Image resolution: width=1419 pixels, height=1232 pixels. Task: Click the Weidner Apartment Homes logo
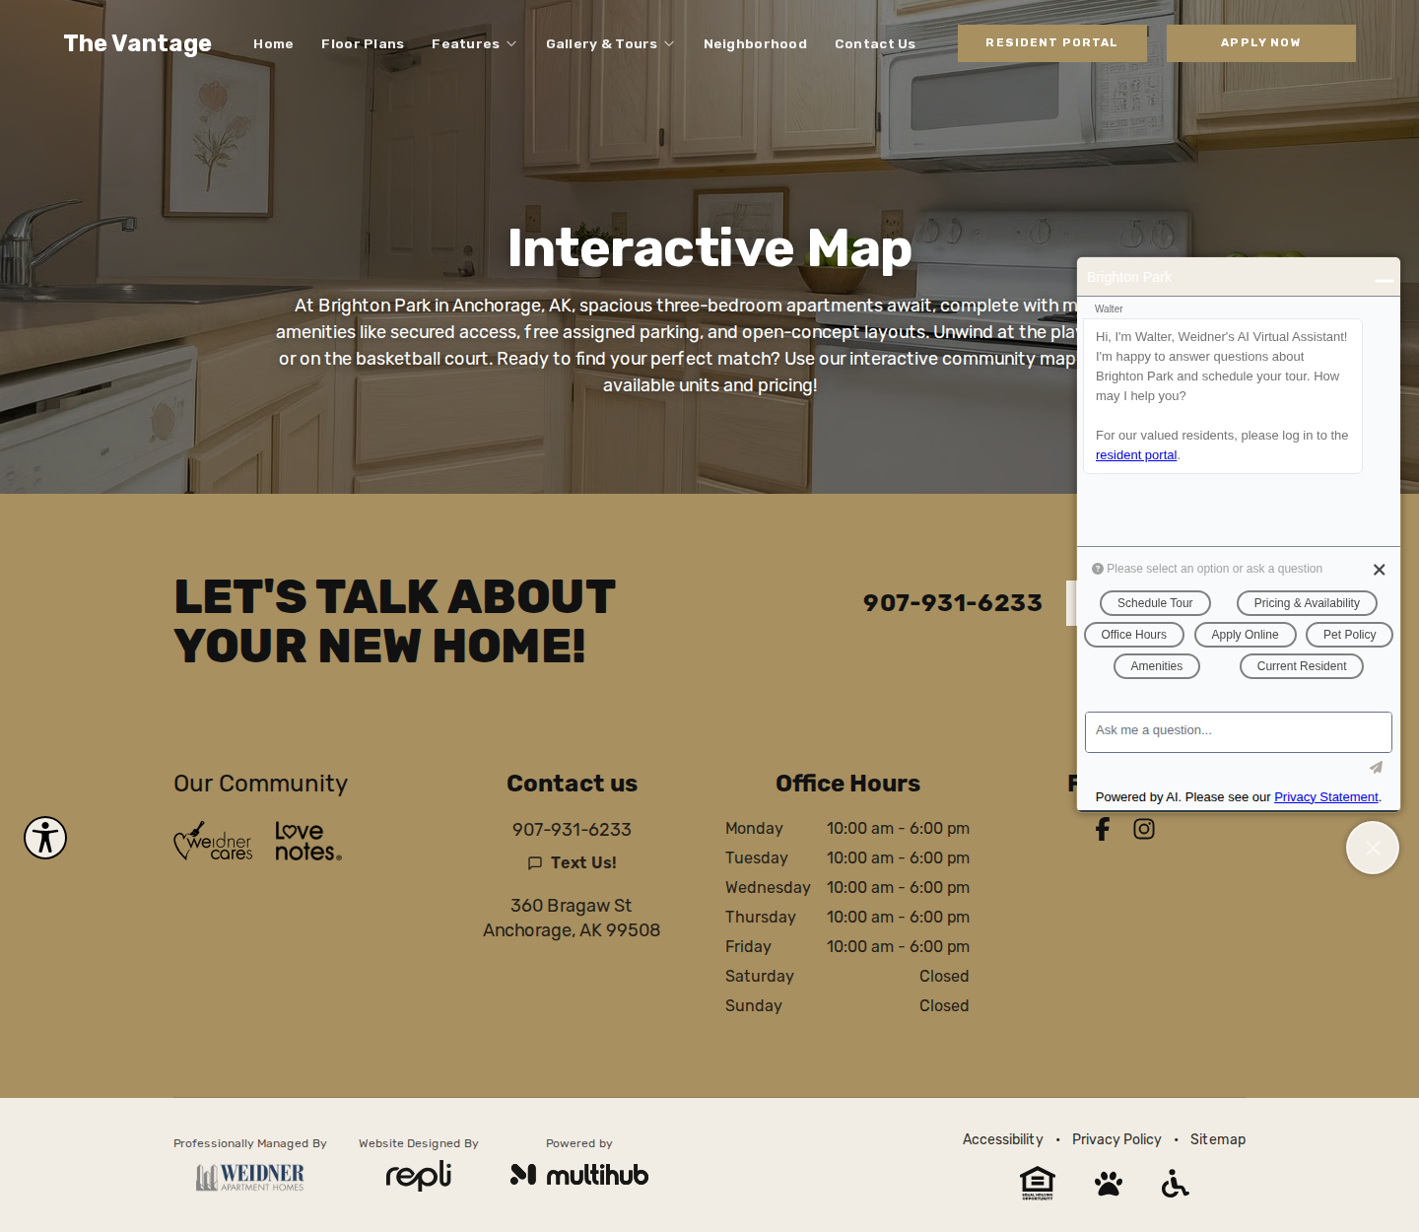coord(250,1176)
